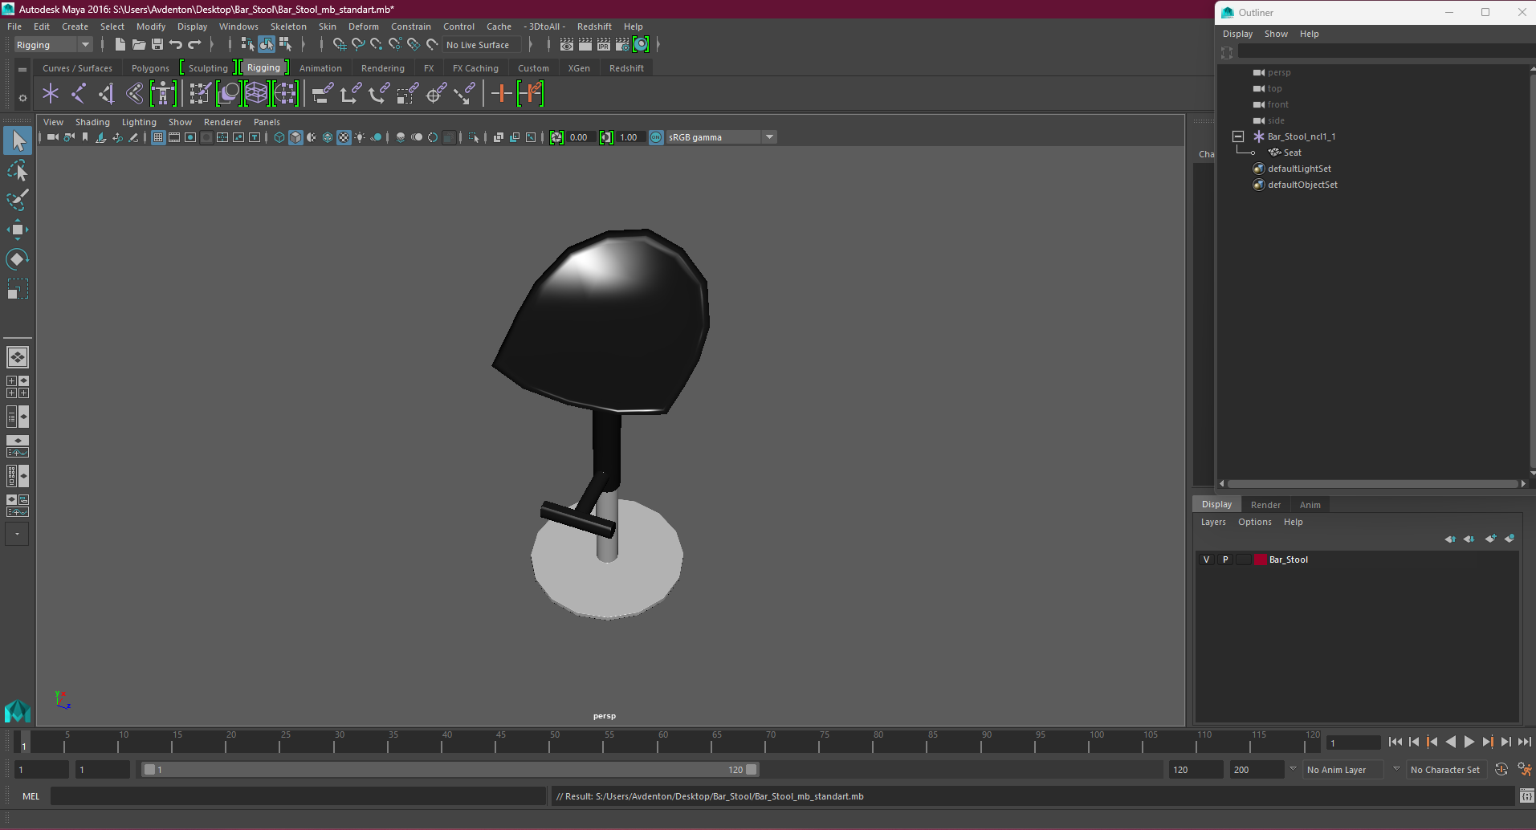Open the viewport Shading menu
The image size is (1536, 830).
pyautogui.click(x=92, y=122)
